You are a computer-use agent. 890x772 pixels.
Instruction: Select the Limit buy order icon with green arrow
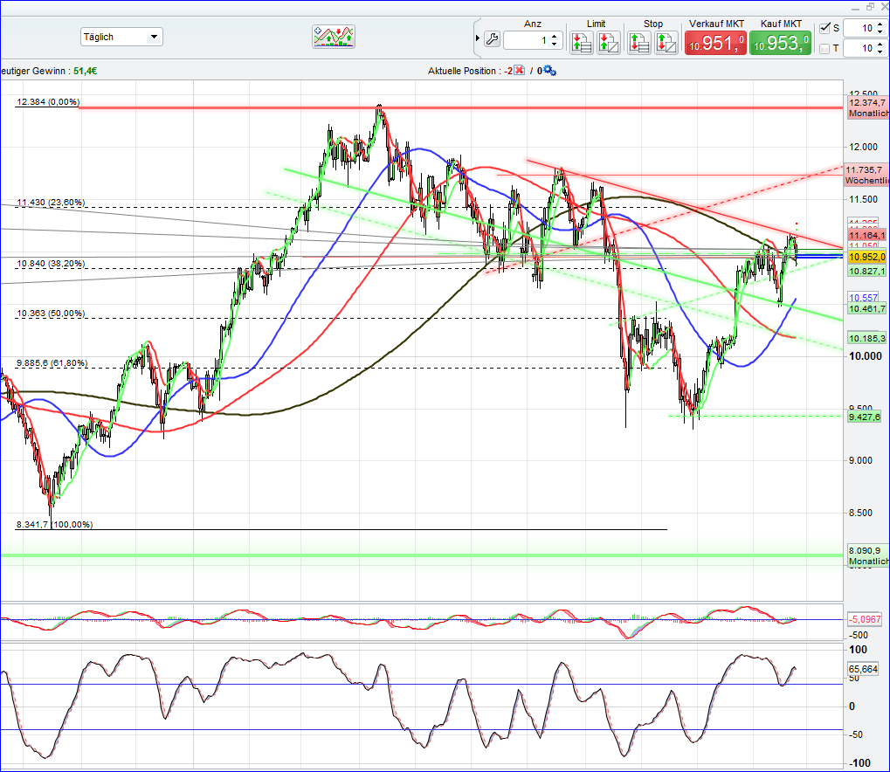[581, 40]
